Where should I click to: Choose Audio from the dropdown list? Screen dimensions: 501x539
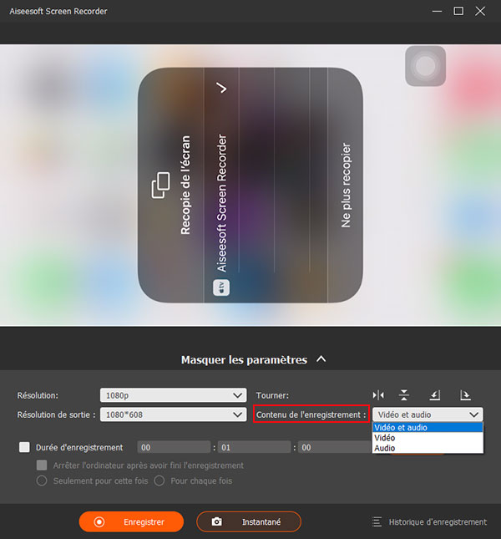tap(385, 448)
